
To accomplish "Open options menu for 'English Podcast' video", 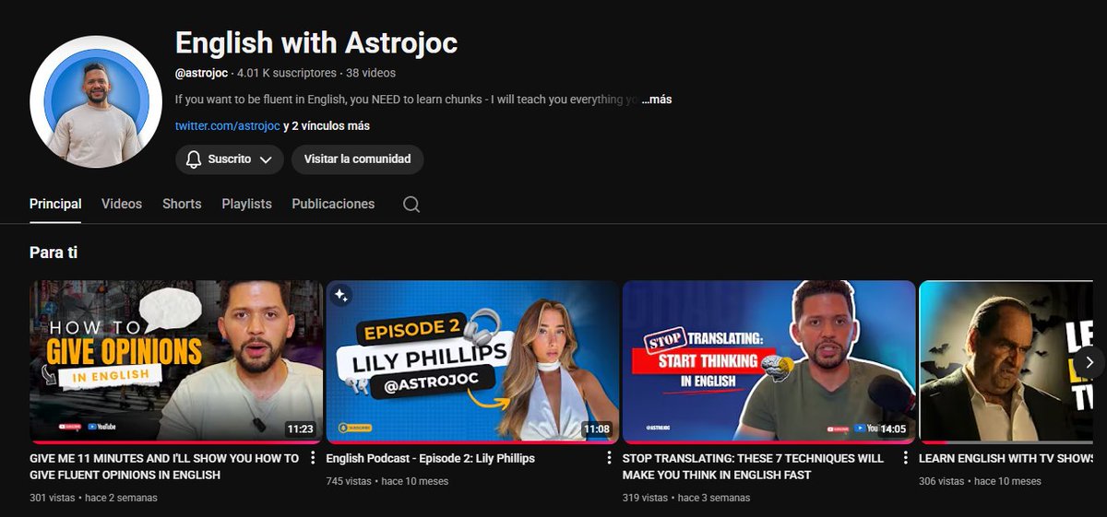I will [609, 458].
